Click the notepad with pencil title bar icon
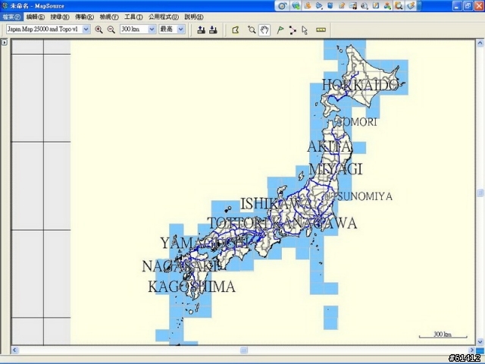This screenshot has width=485, height=364. [x=342, y=5]
